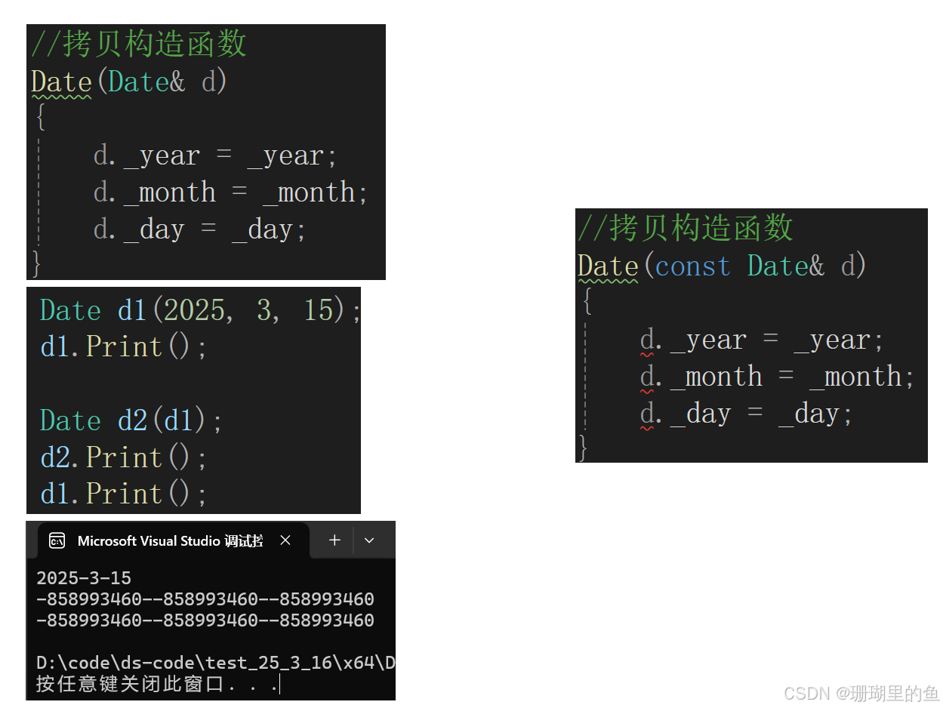Screen dimensions: 943x708
Task: Click the D:\code\ds-code\test_25_3_16 path line
Action: coord(216,663)
